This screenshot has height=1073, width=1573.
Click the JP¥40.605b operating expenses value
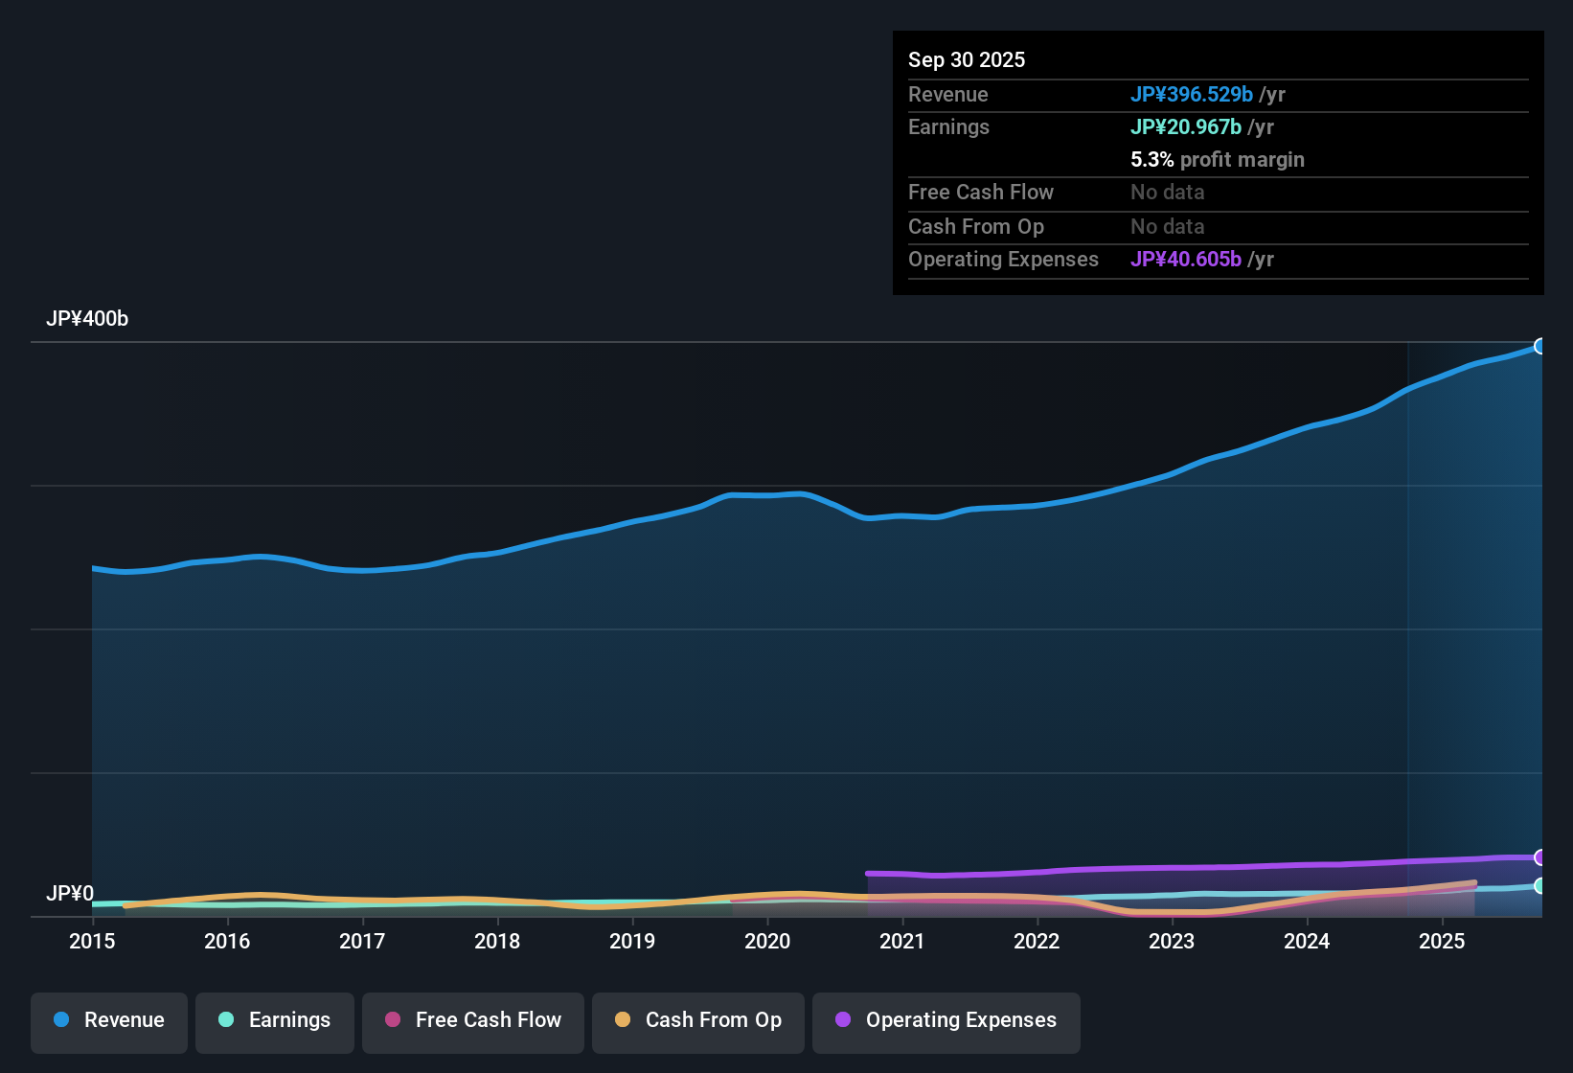[x=1187, y=259]
